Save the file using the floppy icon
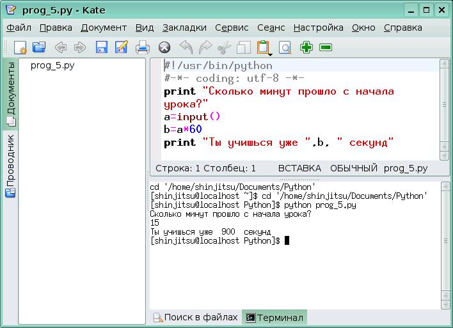Screen dimensions: 453x328 101,47
